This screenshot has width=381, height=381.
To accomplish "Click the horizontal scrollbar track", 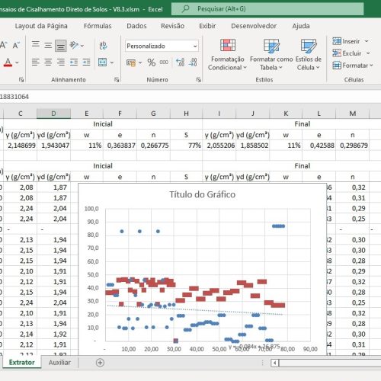I will click(330, 363).
